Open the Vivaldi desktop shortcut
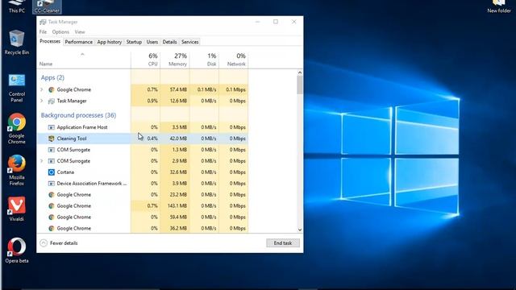Screen dimensions: 516x290 (x=16, y=209)
